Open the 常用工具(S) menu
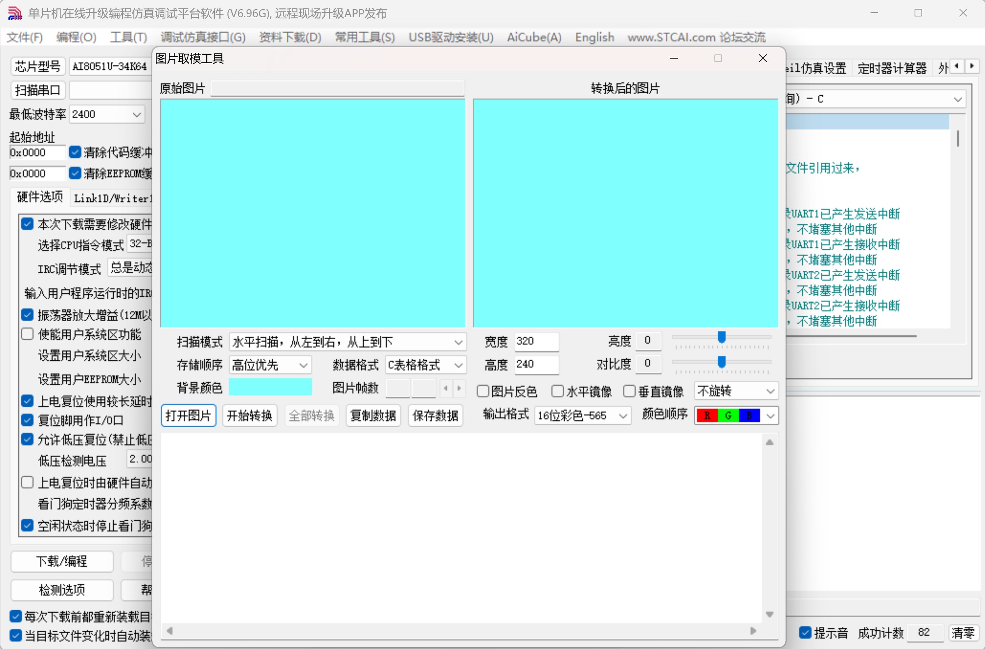The width and height of the screenshot is (985, 649). [364, 37]
